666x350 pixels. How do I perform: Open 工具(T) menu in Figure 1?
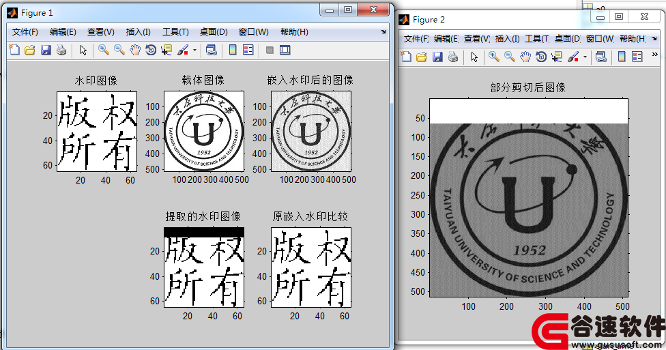tap(175, 32)
